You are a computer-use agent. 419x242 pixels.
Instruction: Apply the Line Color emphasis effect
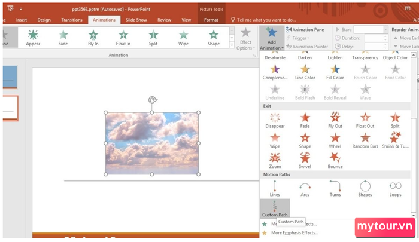(x=305, y=72)
